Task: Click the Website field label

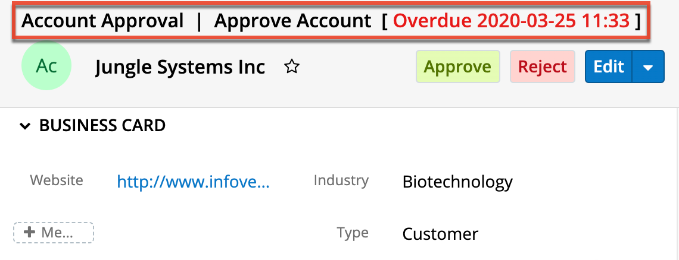Action: 57,180
